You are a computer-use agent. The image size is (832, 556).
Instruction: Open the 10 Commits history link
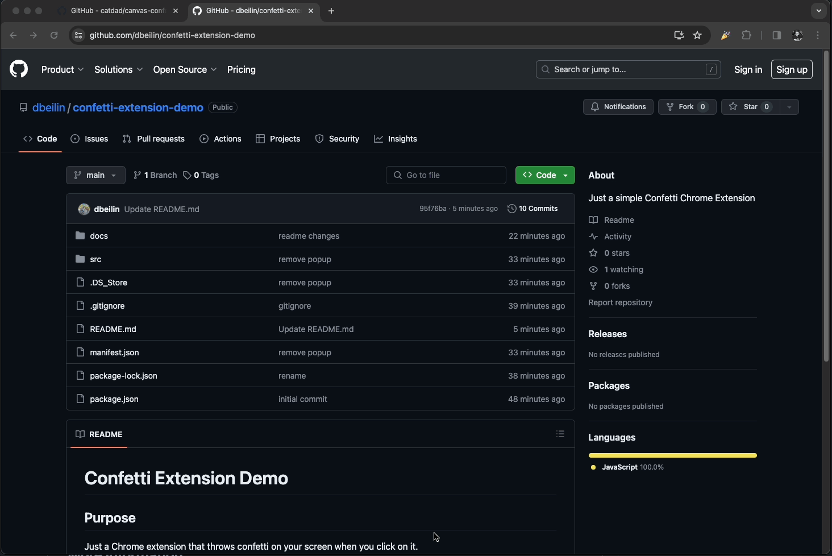[x=533, y=209]
